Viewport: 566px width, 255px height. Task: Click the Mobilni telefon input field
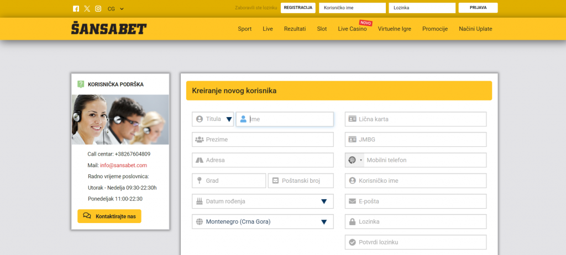pos(425,160)
